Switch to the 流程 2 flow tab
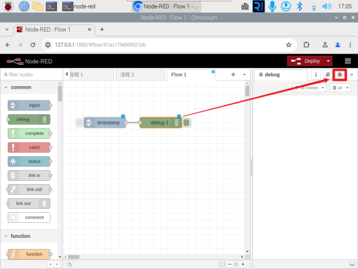 point(140,75)
